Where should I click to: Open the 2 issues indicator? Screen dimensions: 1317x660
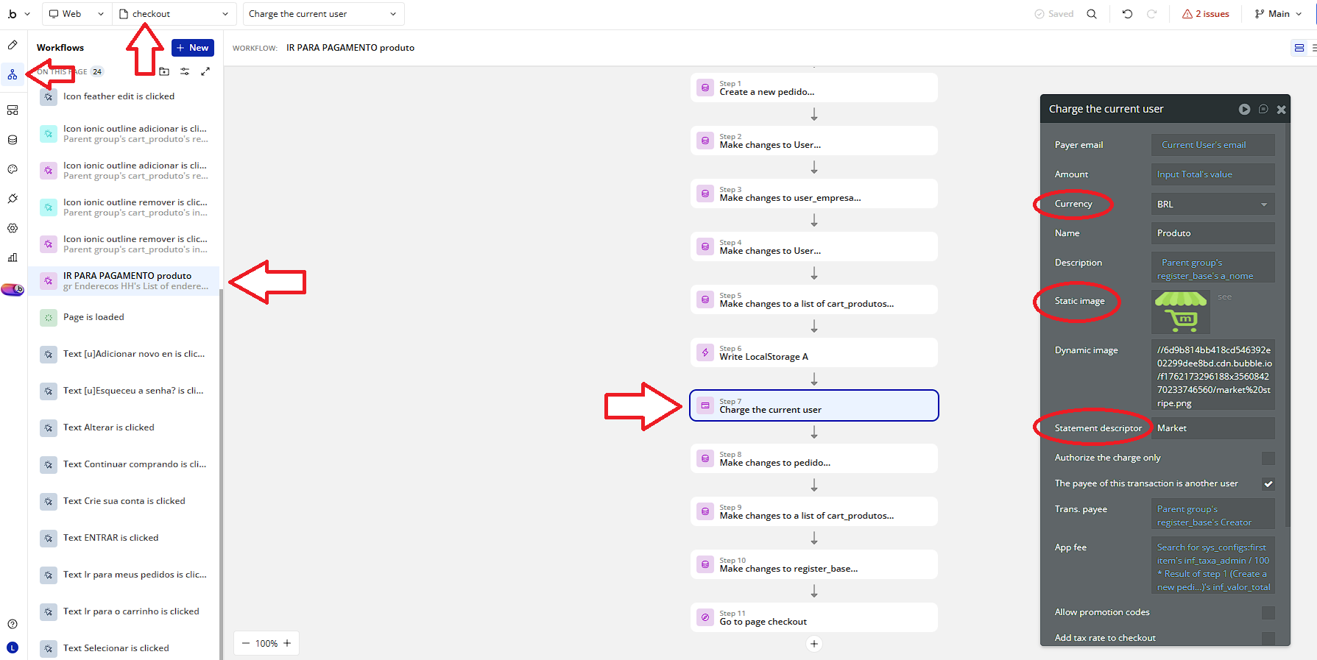(x=1206, y=14)
